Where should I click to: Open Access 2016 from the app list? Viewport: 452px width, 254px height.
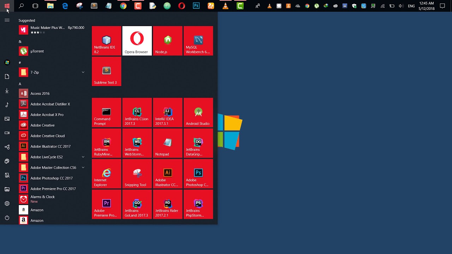point(52,93)
